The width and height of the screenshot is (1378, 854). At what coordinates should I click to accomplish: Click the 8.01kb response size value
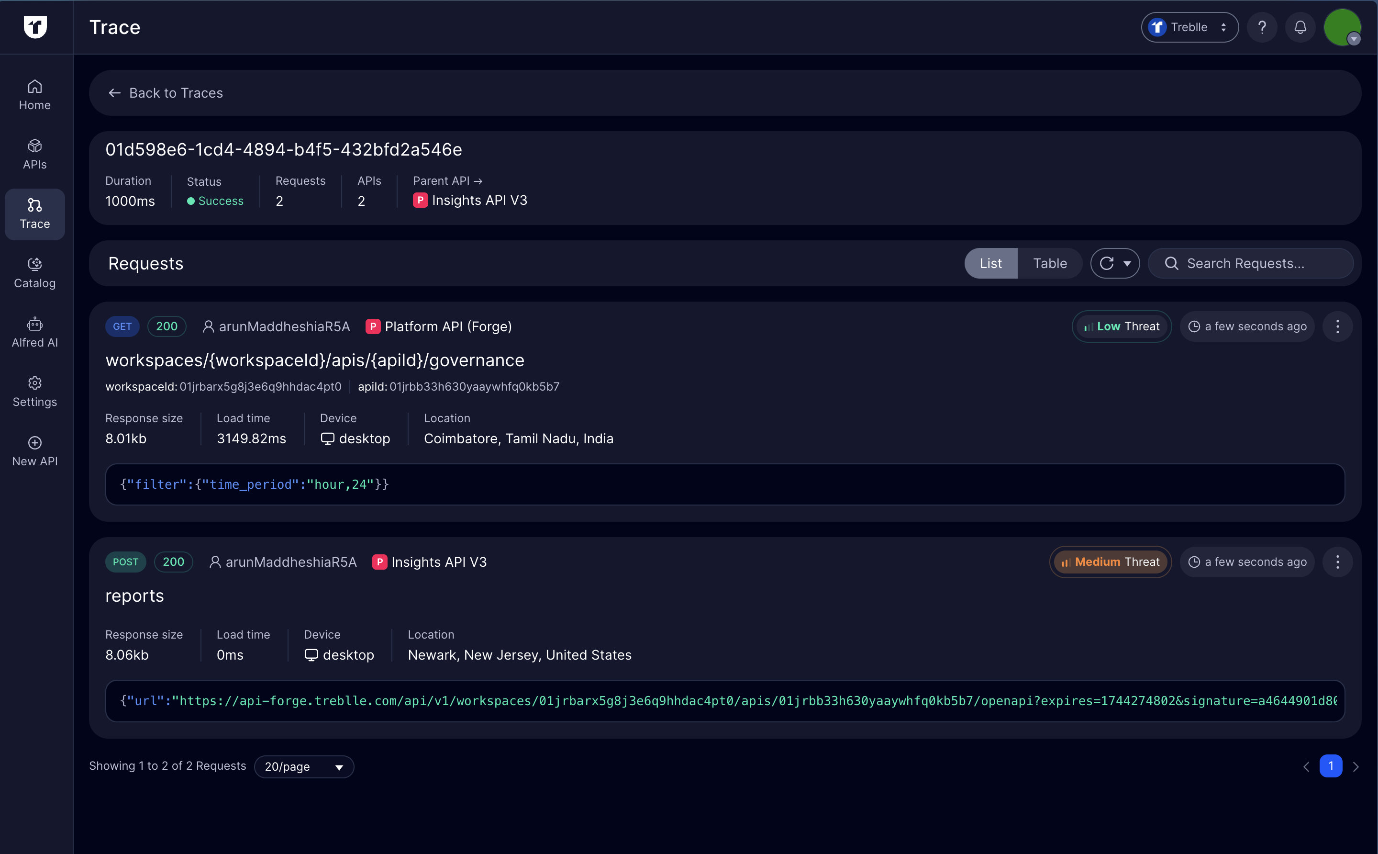click(x=126, y=438)
